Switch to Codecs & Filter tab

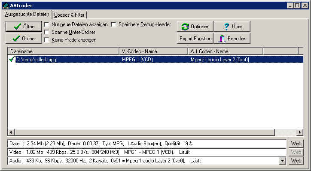pos(69,15)
